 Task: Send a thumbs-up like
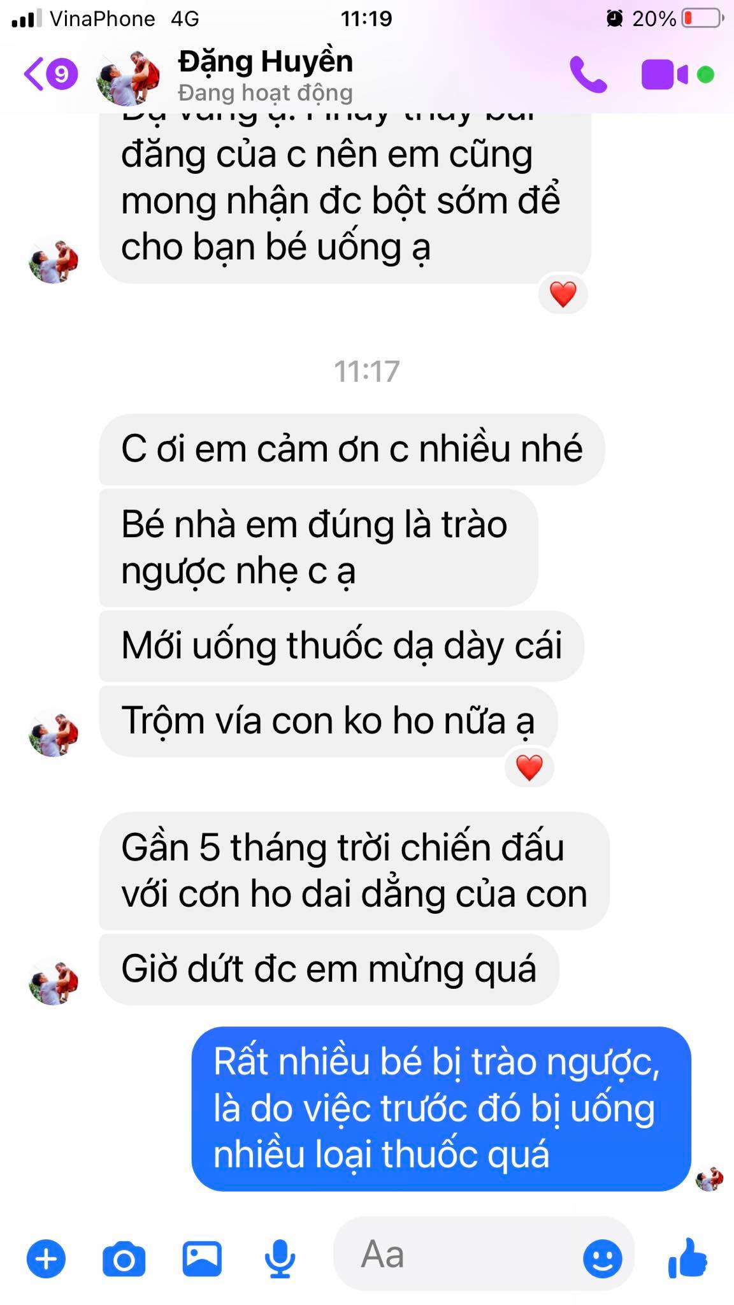pyautogui.click(x=687, y=1257)
